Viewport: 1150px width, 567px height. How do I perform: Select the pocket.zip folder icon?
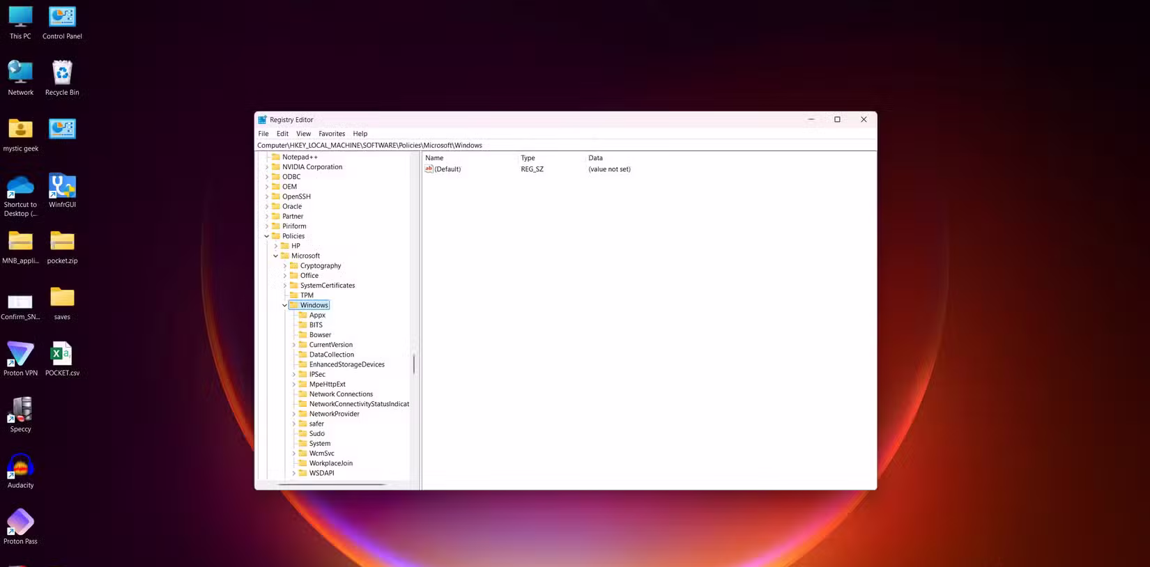pos(62,247)
